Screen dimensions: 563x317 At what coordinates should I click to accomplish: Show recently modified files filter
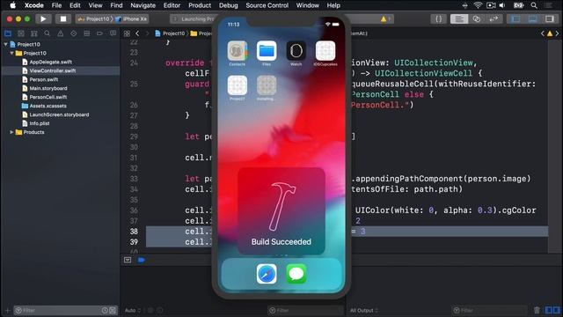click(x=105, y=310)
